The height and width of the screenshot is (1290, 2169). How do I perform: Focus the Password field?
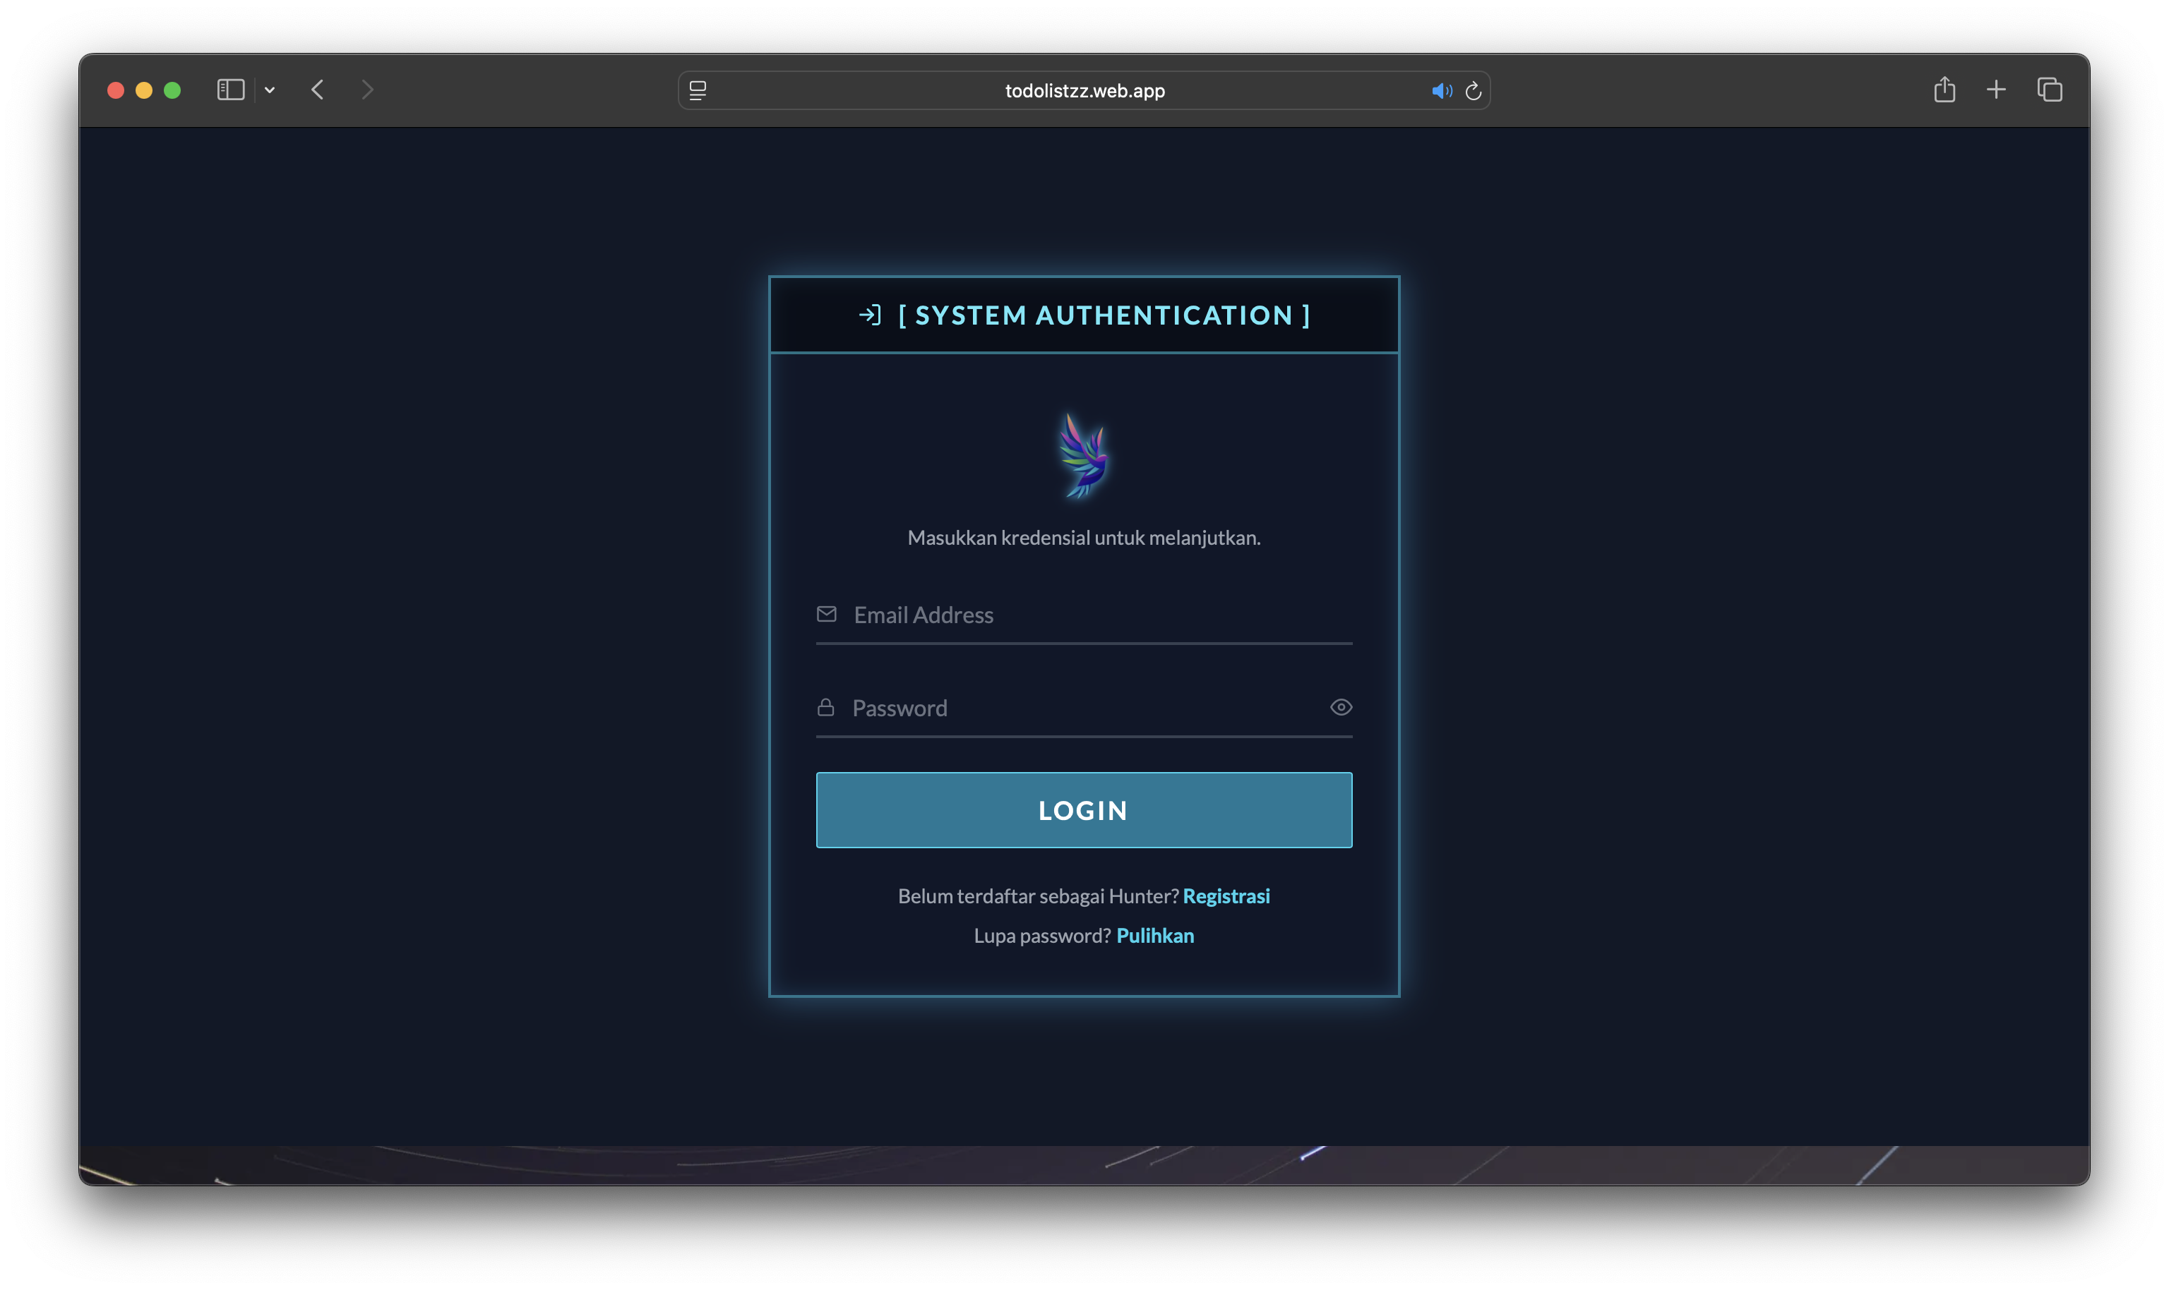(1084, 708)
